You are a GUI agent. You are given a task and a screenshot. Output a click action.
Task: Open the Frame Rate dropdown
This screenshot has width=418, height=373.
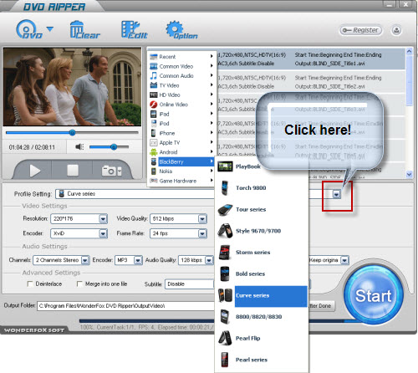[202, 233]
